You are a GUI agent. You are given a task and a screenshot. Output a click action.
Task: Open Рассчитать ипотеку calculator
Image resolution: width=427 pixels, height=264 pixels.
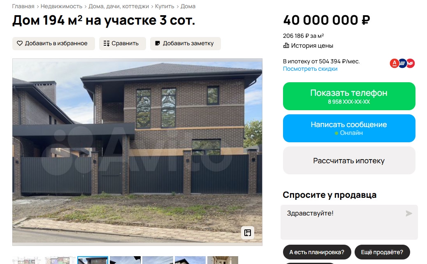click(349, 160)
